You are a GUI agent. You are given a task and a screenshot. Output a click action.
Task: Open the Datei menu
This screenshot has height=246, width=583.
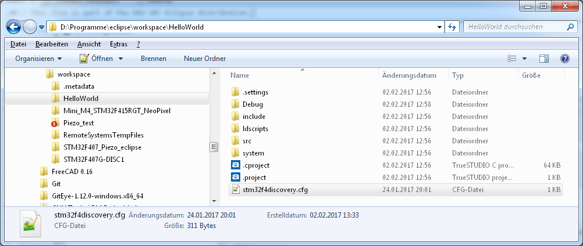18,44
